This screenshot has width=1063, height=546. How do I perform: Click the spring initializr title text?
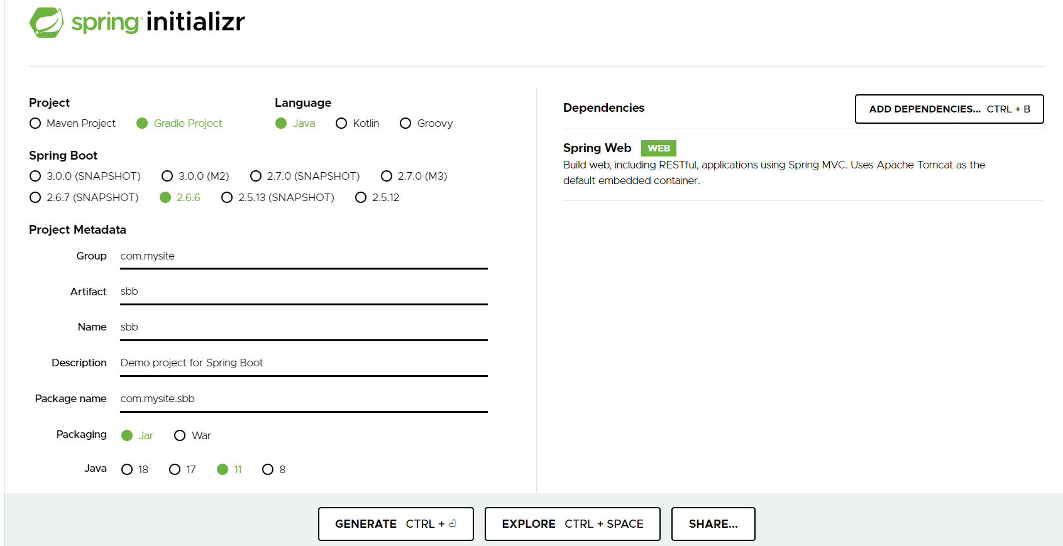158,22
